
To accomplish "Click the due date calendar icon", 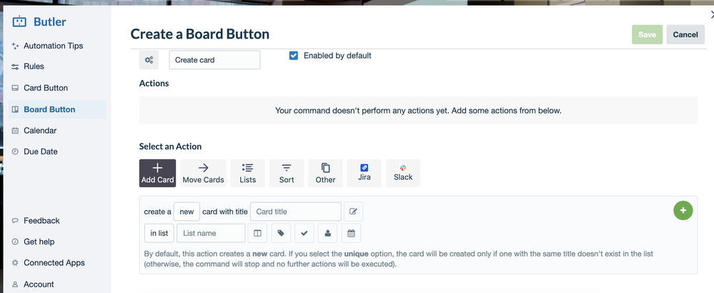I will (351, 233).
